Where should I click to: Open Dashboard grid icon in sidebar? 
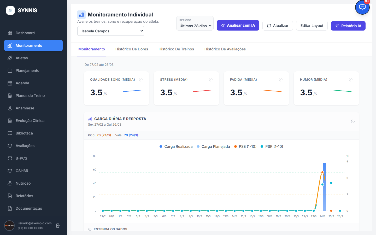point(10,33)
